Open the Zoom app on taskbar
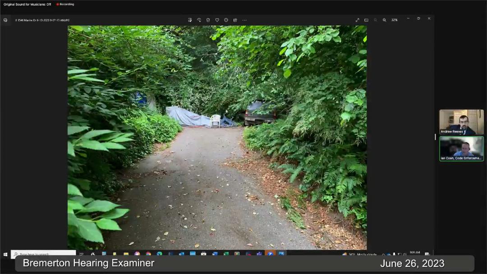The width and height of the screenshot is (487, 274). 270,254
